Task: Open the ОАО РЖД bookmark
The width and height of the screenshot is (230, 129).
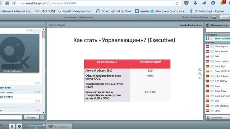Action: 46,11
